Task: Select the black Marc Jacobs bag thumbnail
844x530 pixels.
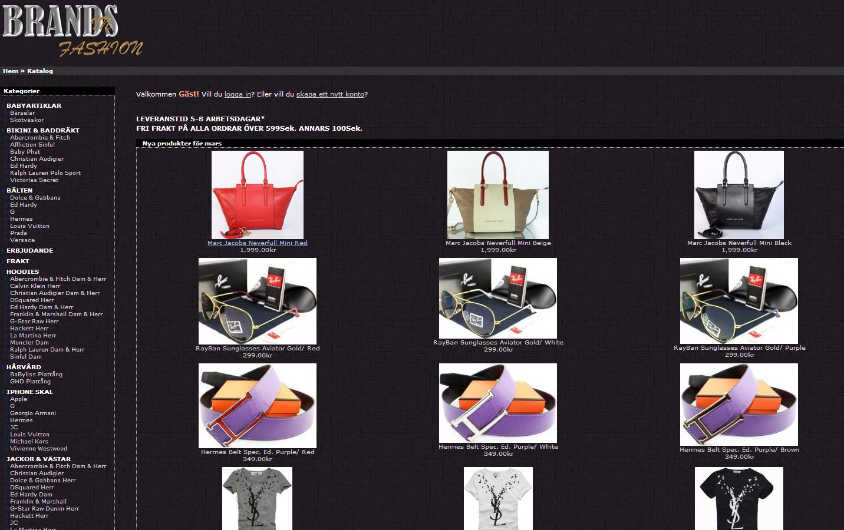Action: (738, 194)
